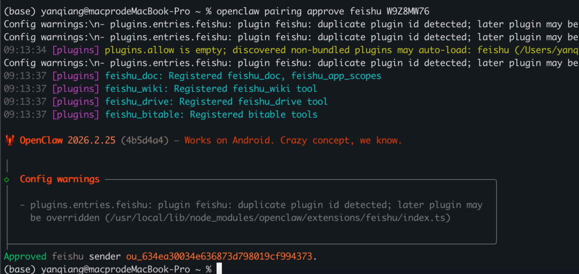The width and height of the screenshot is (579, 274).
Task: Click 'feishu_wiki: Registered feishu_wiki tool' line
Action: click(x=211, y=89)
